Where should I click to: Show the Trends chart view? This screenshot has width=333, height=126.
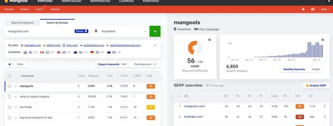pyautogui.click(x=315, y=69)
